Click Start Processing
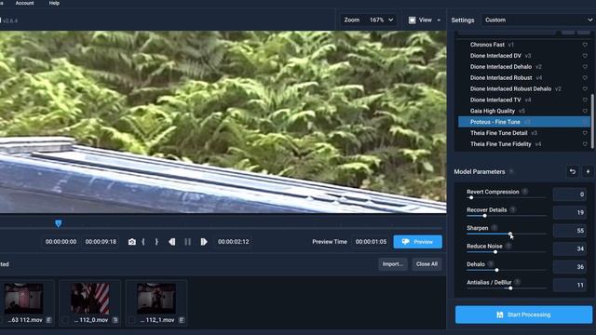 click(x=523, y=315)
